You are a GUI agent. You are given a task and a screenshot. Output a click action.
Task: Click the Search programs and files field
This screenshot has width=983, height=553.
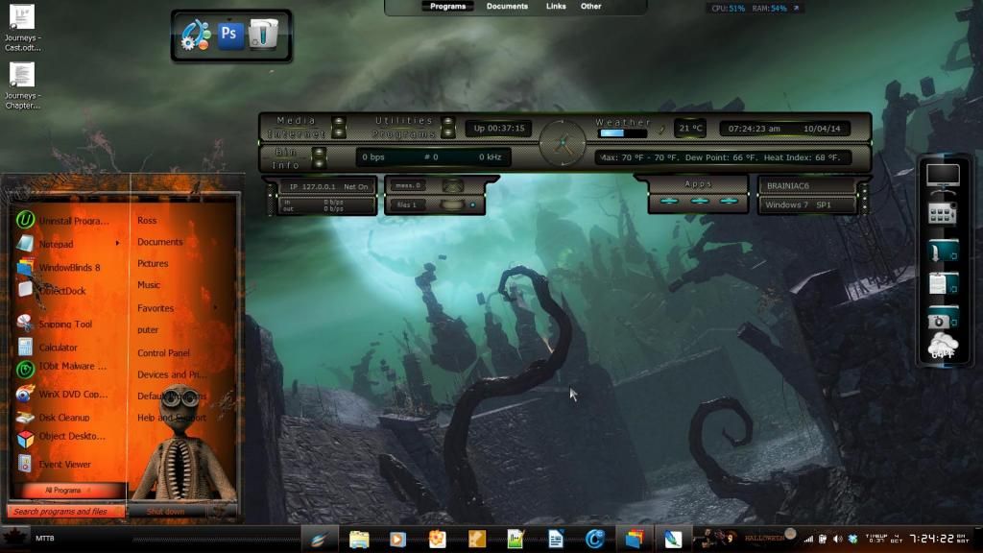[65, 512]
